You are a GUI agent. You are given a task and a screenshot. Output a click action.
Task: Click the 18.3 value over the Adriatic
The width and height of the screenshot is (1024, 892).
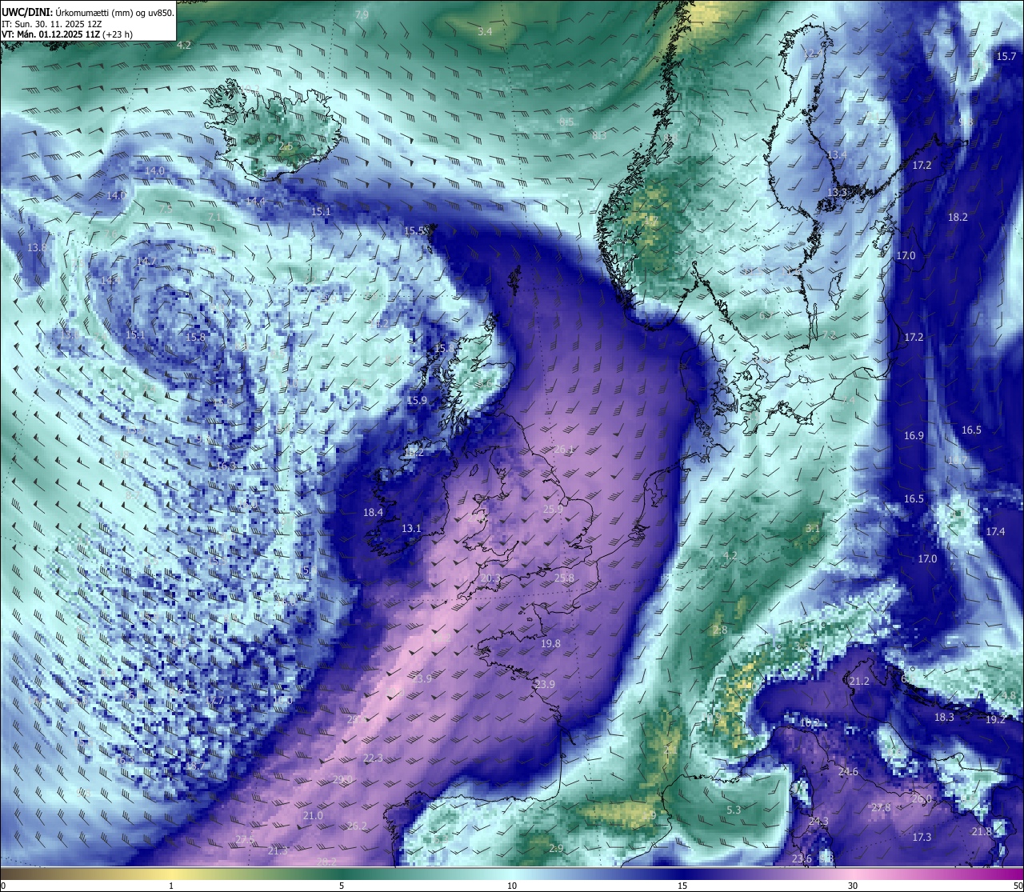[x=944, y=717]
